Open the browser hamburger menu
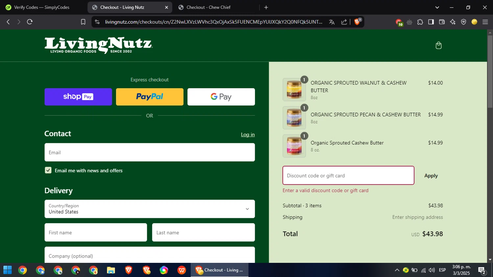 coord(485,22)
